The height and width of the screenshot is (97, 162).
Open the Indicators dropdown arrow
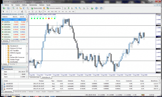tap(94, 8)
